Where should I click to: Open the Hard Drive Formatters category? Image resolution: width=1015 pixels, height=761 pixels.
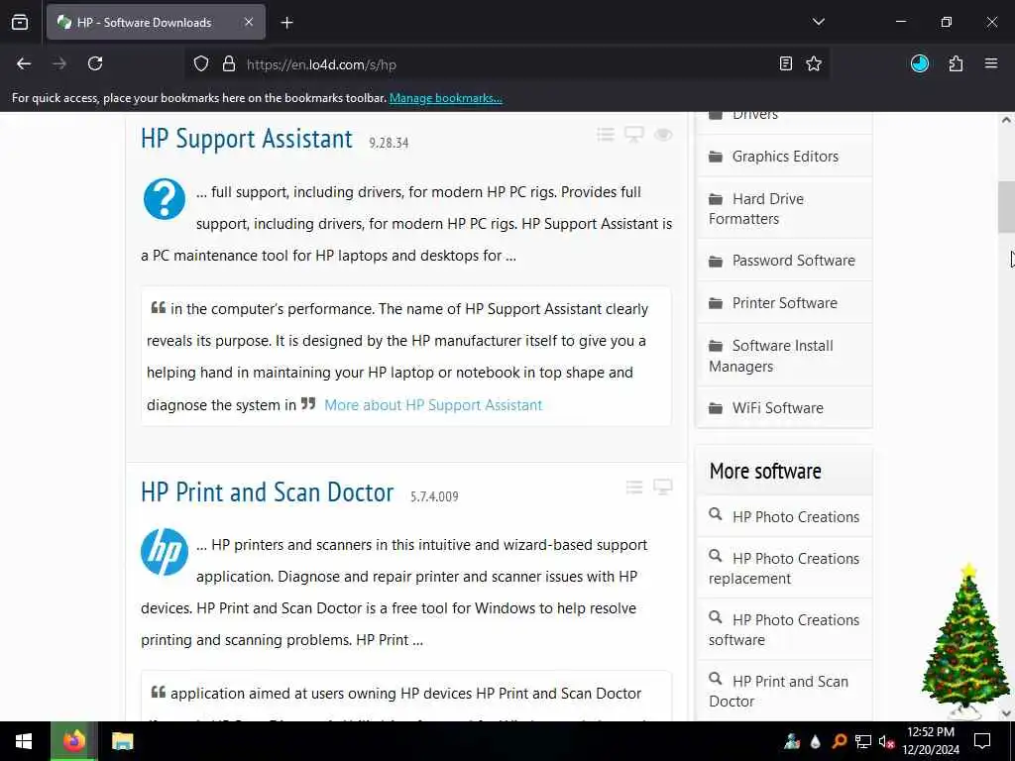(x=784, y=209)
